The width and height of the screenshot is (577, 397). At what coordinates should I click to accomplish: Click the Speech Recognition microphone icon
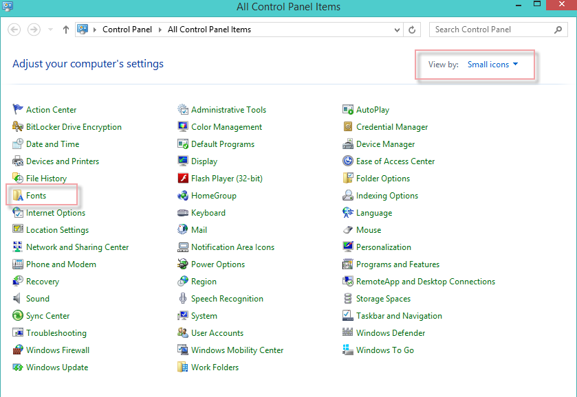183,298
